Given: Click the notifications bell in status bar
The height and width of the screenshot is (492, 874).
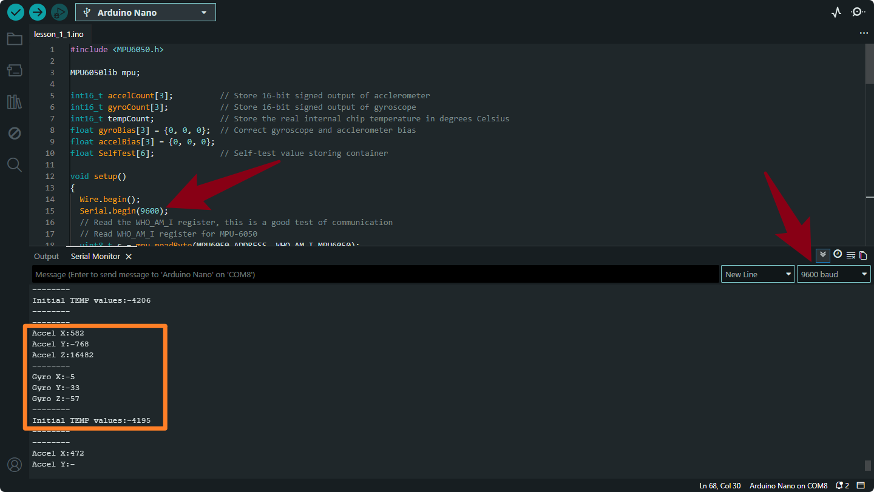Looking at the screenshot, I should (x=842, y=485).
